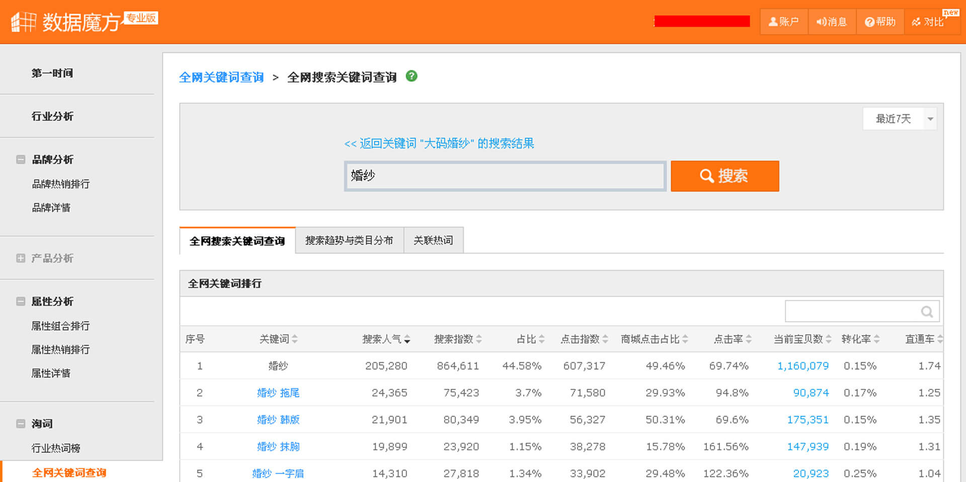Sort by 转化率 column

(x=860, y=339)
